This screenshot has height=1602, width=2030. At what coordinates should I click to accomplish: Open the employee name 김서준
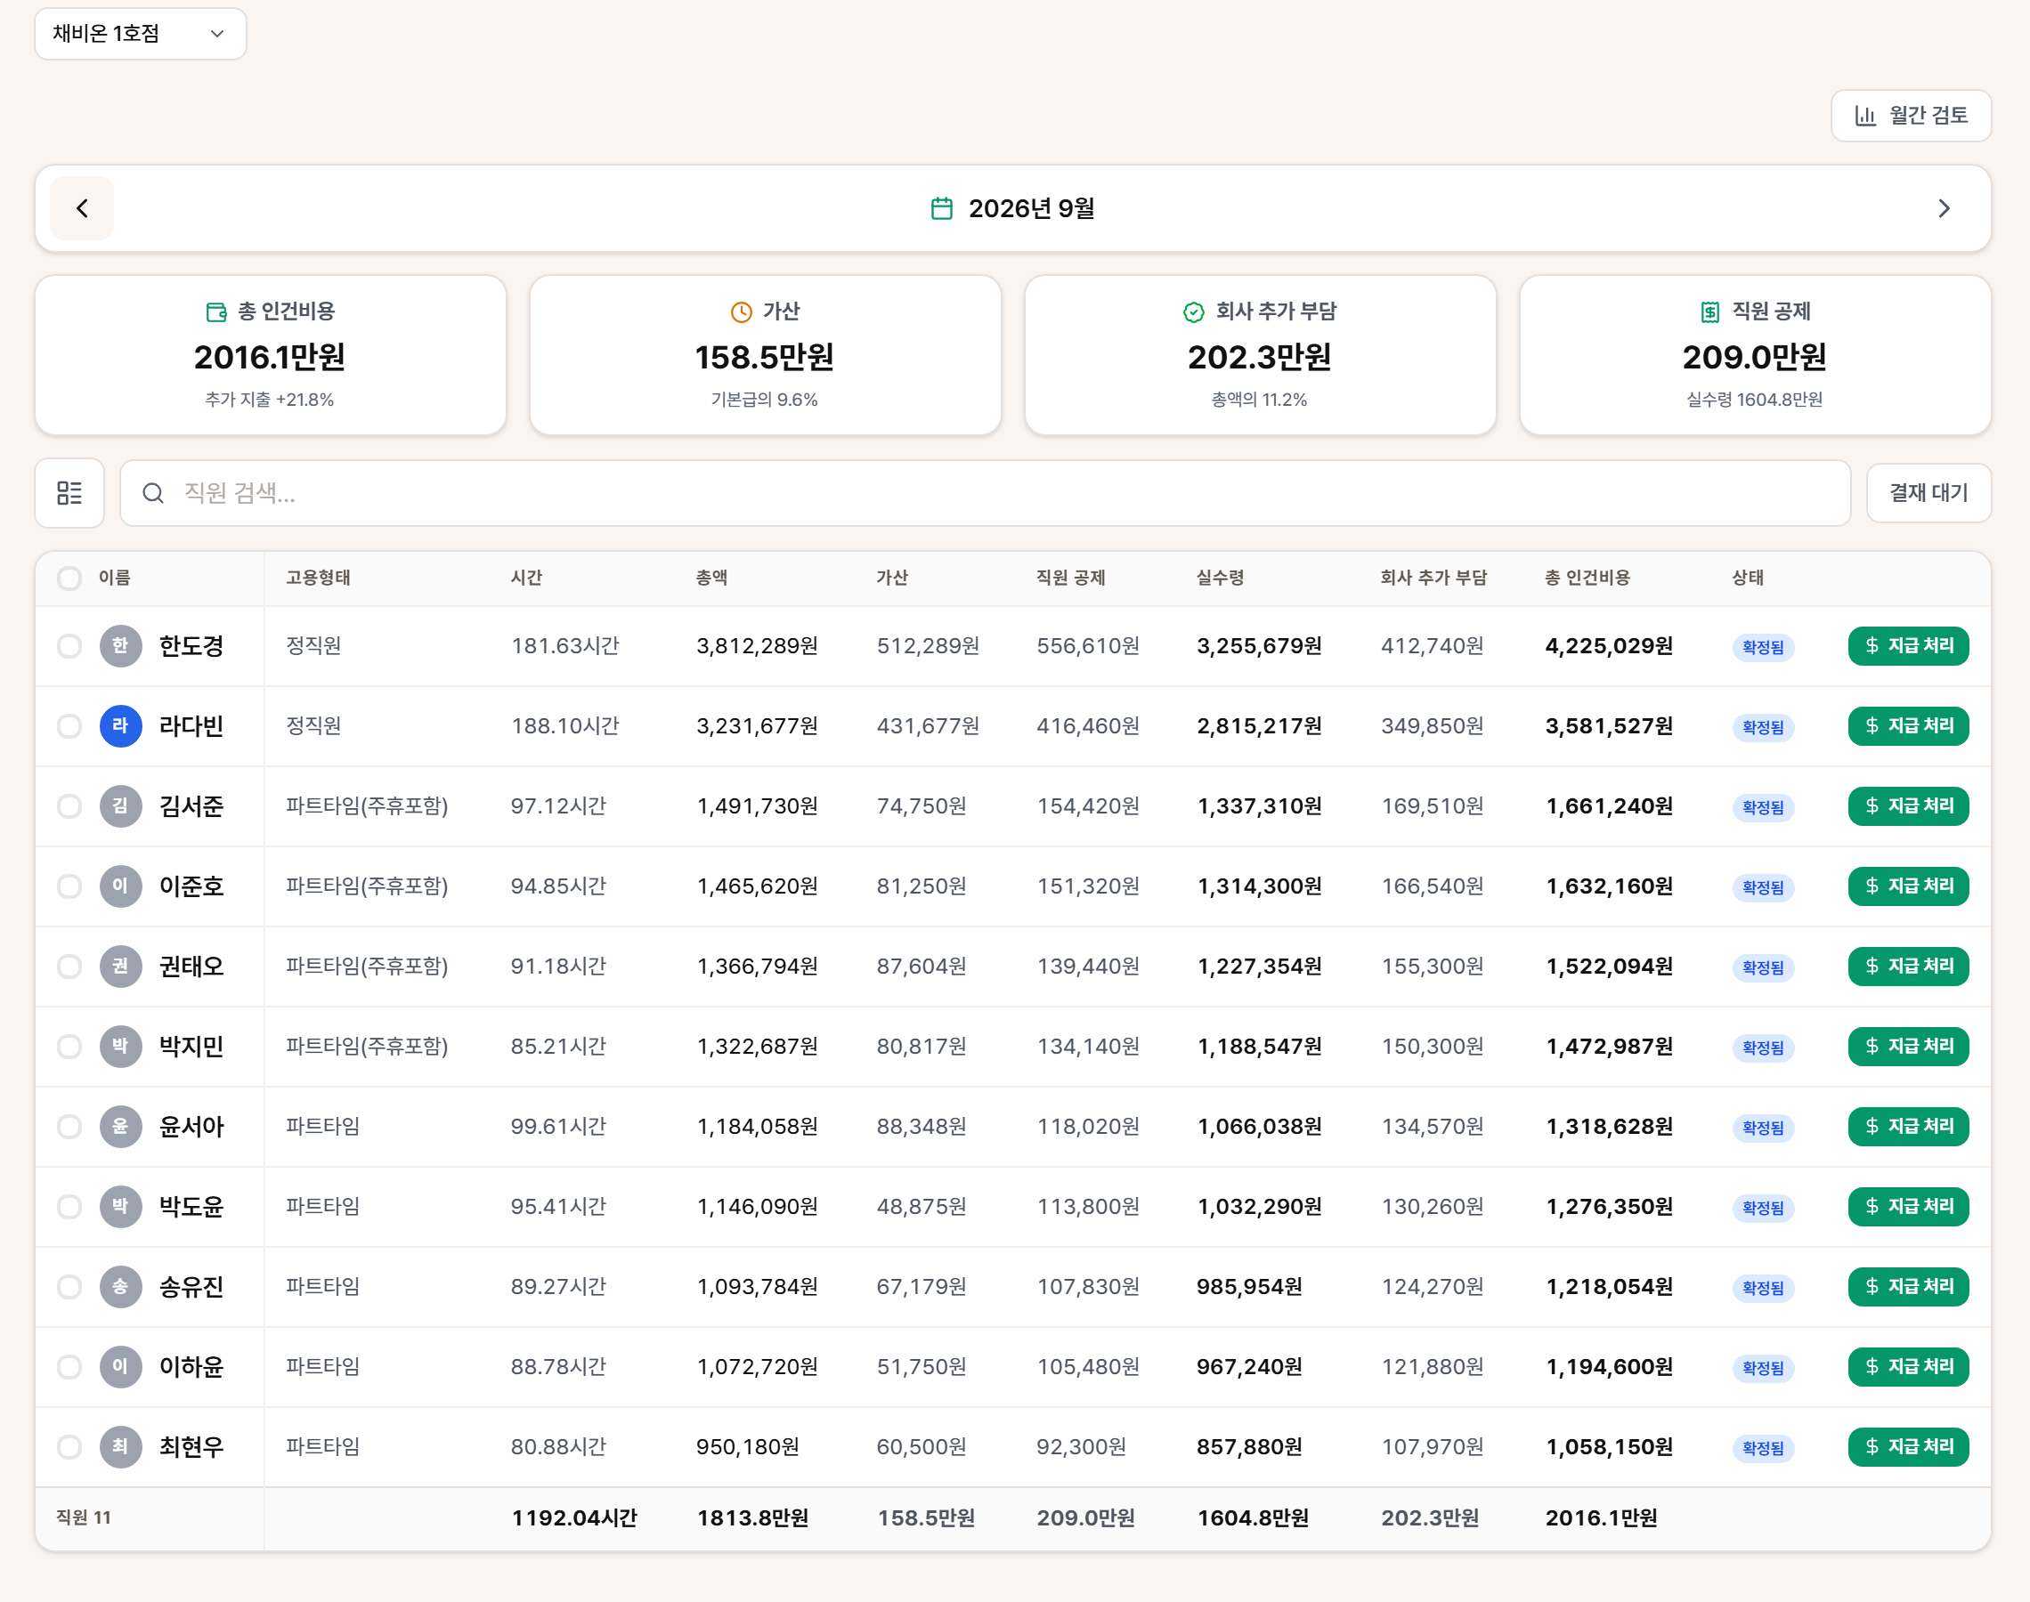191,806
